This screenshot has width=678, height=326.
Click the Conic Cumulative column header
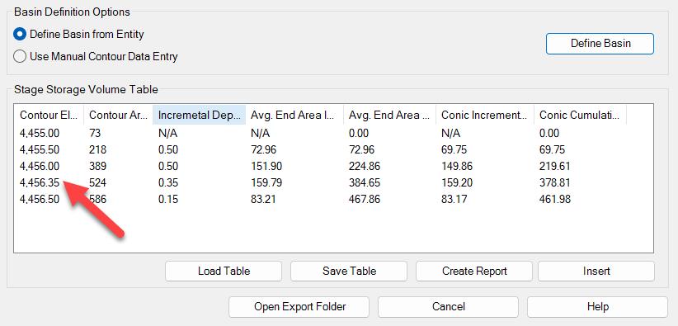[580, 115]
